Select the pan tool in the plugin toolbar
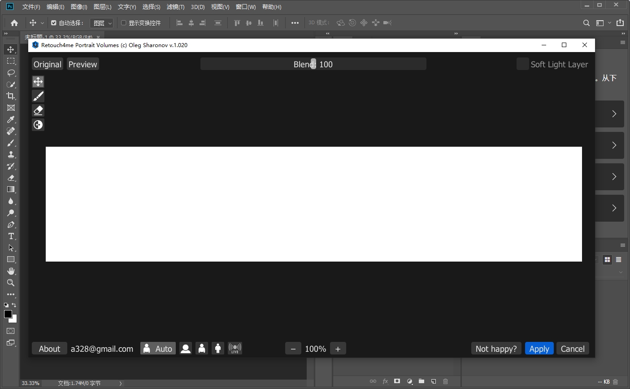The image size is (630, 389). (38, 81)
